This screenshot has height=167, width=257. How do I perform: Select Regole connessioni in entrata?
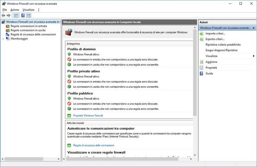click(29, 26)
